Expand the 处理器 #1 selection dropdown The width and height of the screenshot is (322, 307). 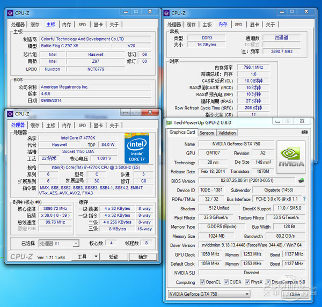click(76, 243)
